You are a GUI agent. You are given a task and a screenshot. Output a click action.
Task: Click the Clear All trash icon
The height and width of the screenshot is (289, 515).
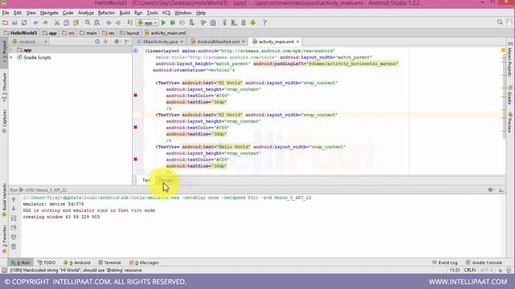coord(14,246)
